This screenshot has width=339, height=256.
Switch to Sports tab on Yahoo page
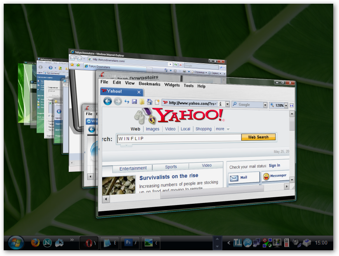pyautogui.click(x=171, y=167)
